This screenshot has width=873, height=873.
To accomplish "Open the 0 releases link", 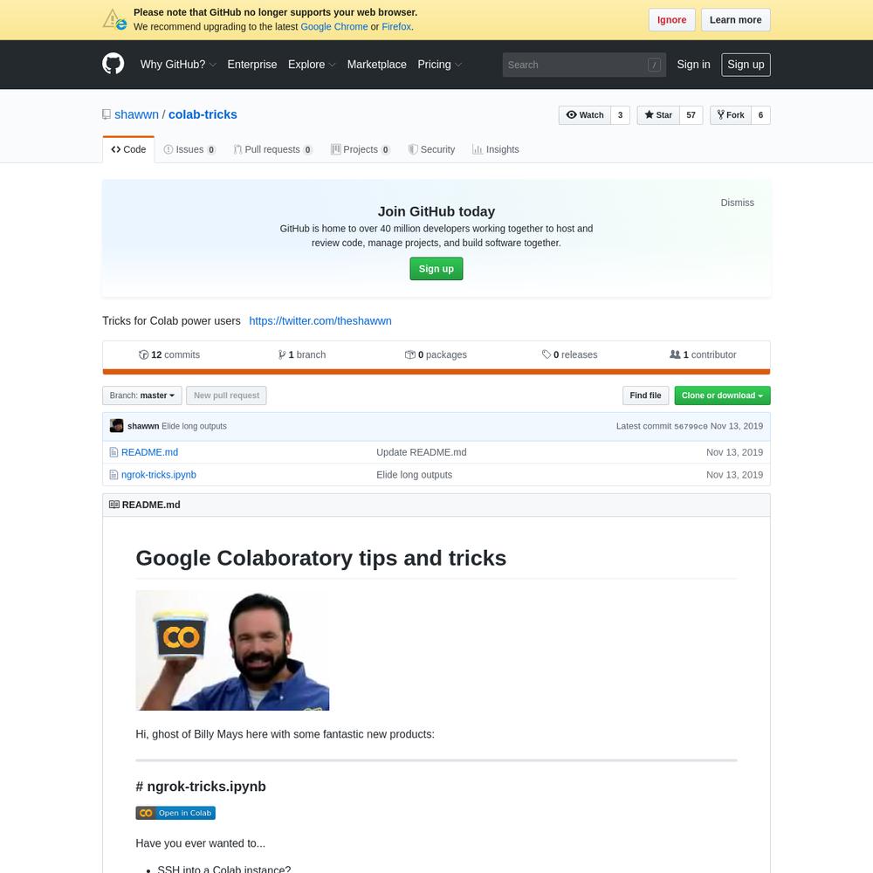I will (569, 354).
